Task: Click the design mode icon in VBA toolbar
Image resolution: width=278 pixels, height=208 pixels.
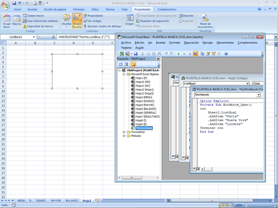Action: pos(196,54)
